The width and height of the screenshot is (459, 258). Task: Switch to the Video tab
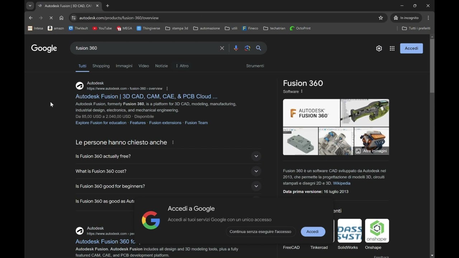(144, 66)
